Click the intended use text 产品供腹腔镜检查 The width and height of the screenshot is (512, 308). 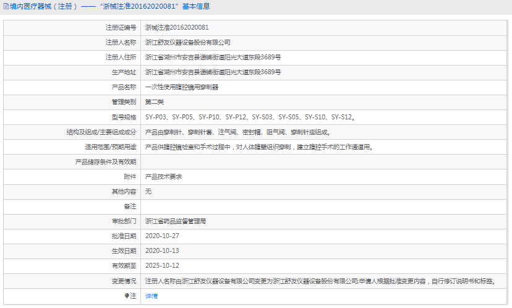259,147
